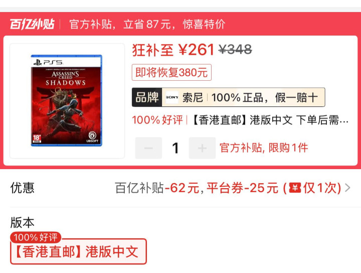Click the 100%好评 badge above version option
Screen dimensions: 361x273
point(36,237)
